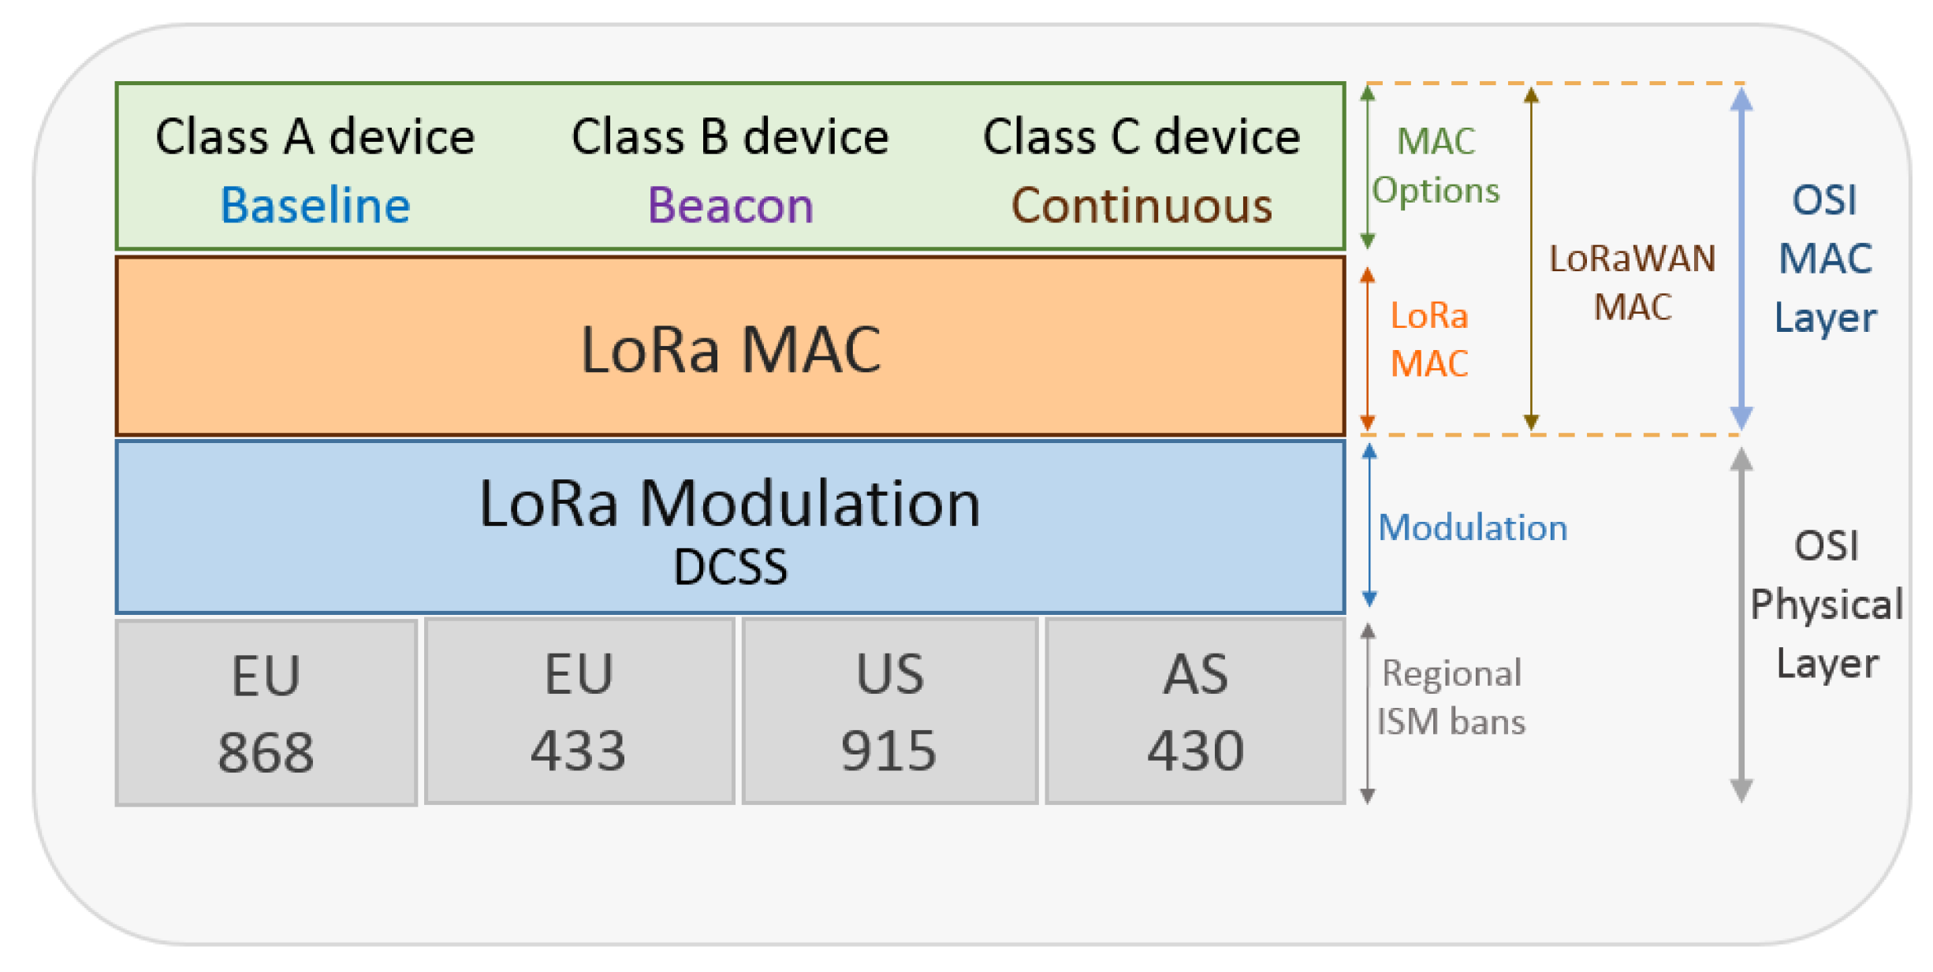Click the green MAC Options label

click(1436, 166)
